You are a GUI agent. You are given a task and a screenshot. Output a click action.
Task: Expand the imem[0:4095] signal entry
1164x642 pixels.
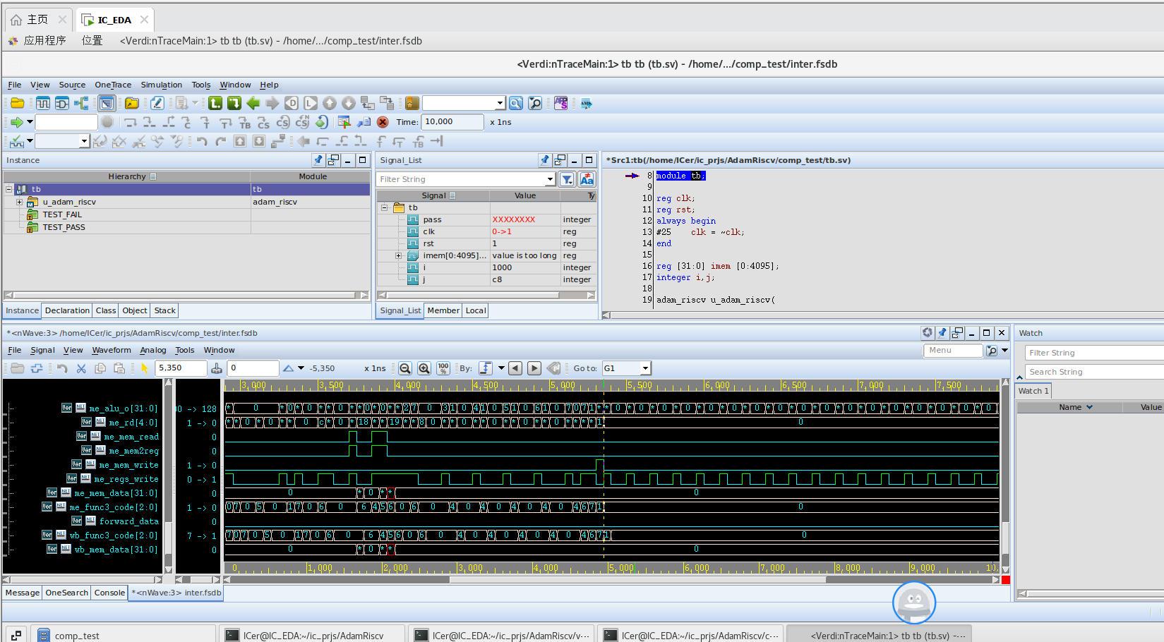[x=398, y=255]
